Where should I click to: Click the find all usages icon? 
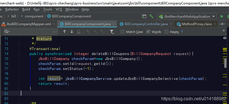79,32
